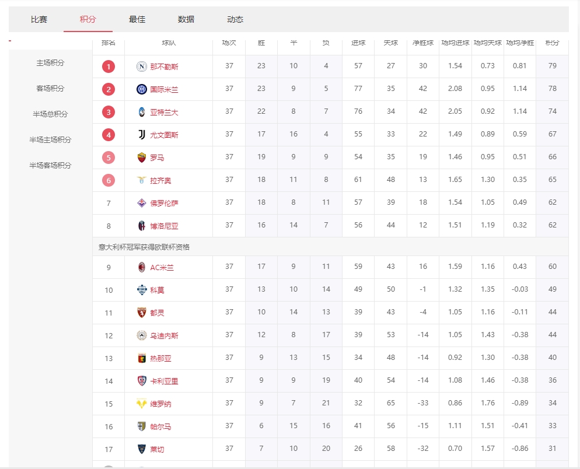Click the Napoli club crest icon
The width and height of the screenshot is (580, 469).
click(142, 66)
